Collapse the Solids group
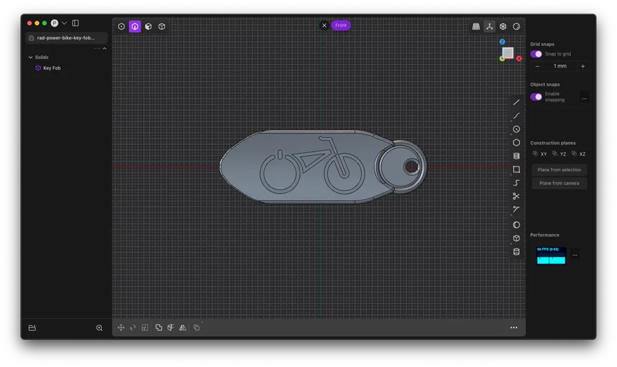Viewport: 617px width, 367px height. pyautogui.click(x=30, y=57)
